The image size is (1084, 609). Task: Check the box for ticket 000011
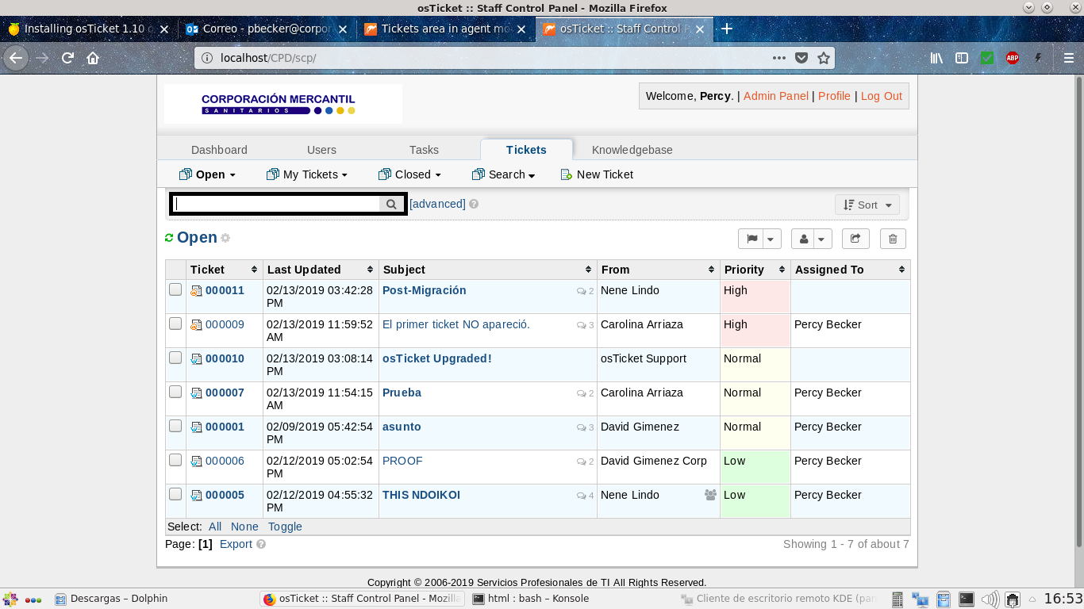pos(175,290)
